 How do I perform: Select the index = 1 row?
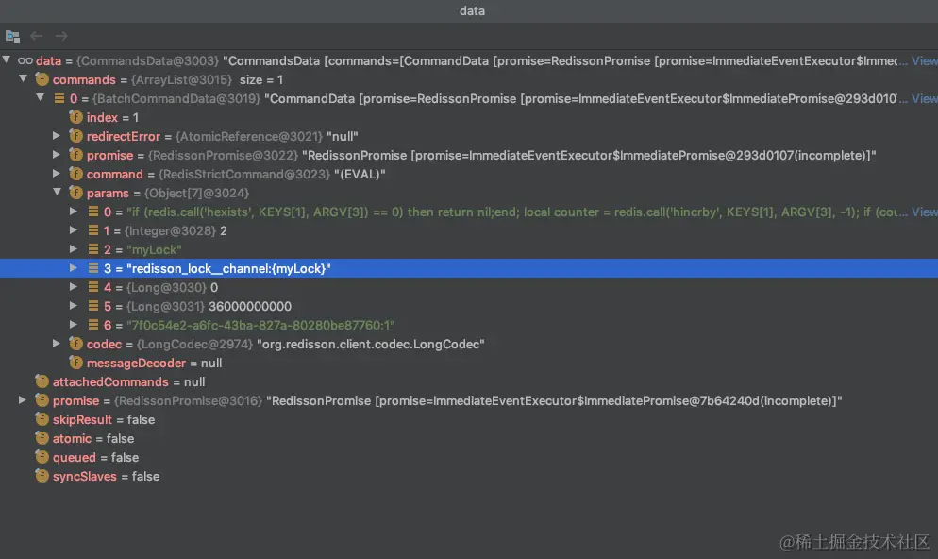tap(469, 117)
